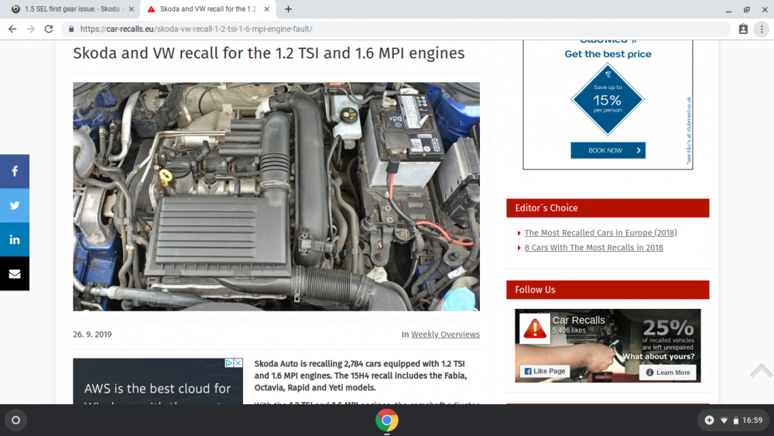Click the article headline text

click(x=269, y=53)
